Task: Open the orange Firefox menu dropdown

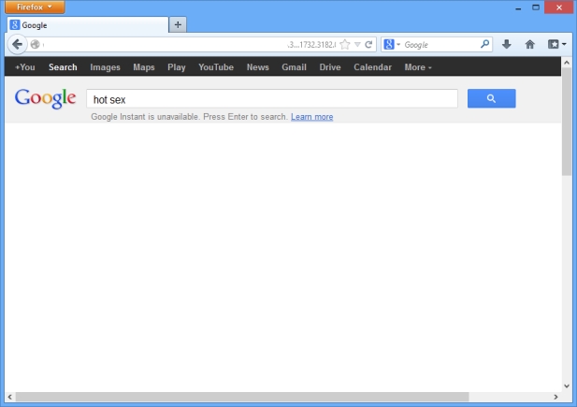Action: point(35,7)
